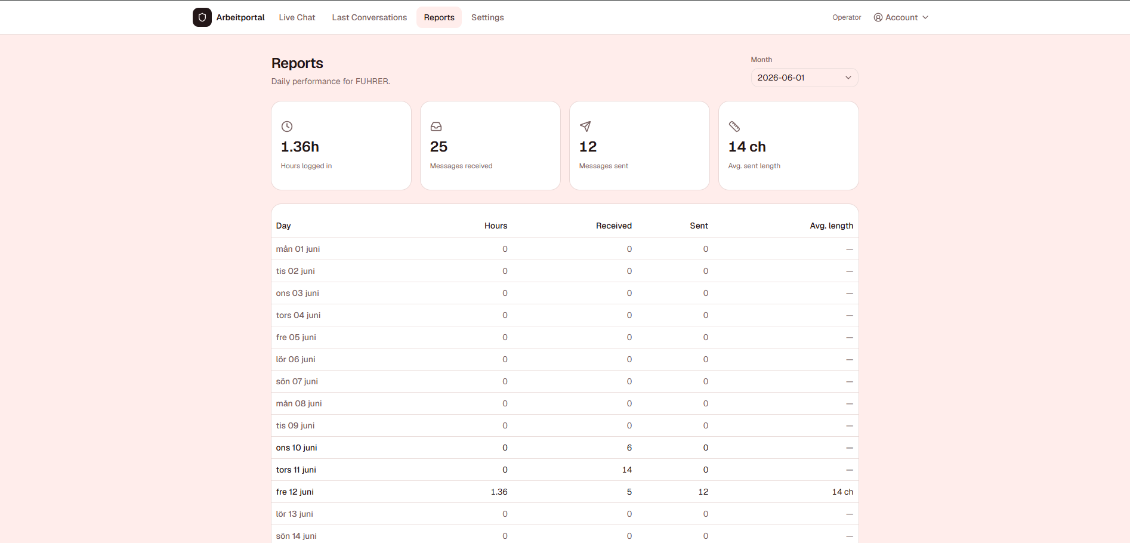
Task: Select the row lör 06 juni
Action: tap(565, 359)
